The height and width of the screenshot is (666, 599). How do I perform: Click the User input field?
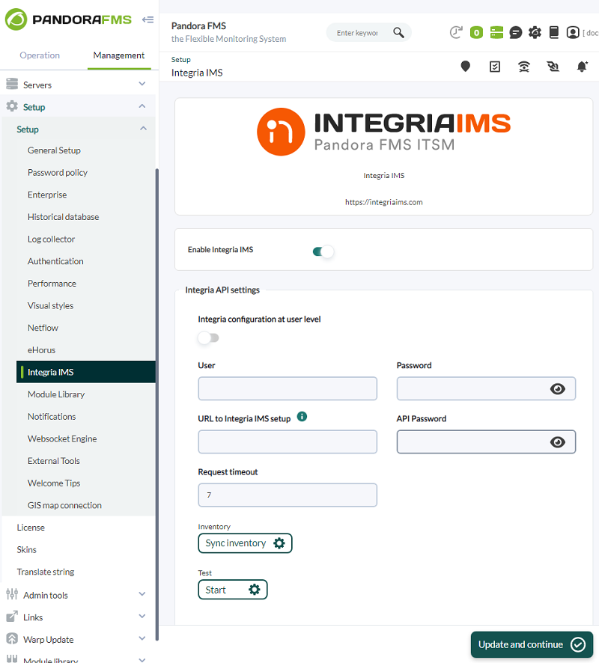tap(288, 388)
